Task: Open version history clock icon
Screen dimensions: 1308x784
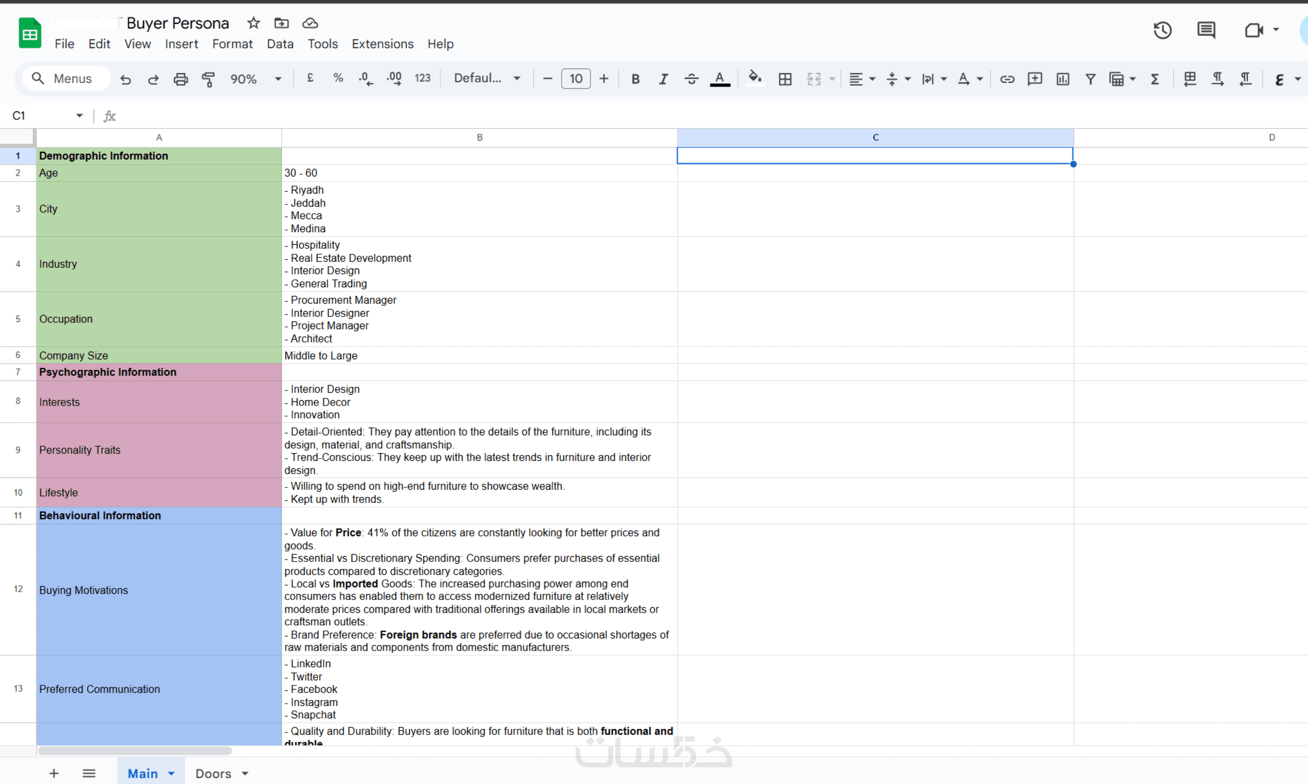Action: (x=1162, y=30)
